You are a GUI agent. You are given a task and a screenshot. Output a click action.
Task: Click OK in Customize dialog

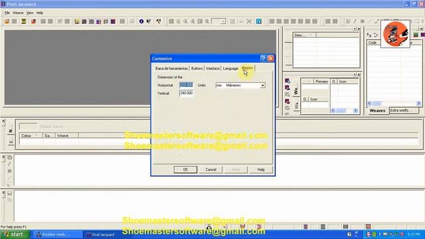[185, 170]
